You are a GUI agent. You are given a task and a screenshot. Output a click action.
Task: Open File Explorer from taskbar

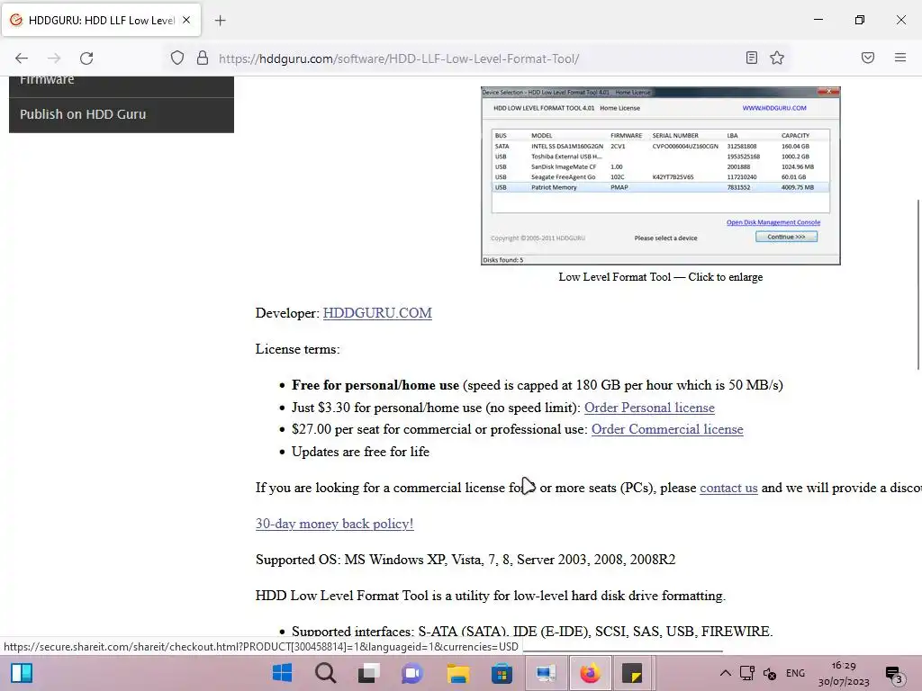[x=457, y=673]
